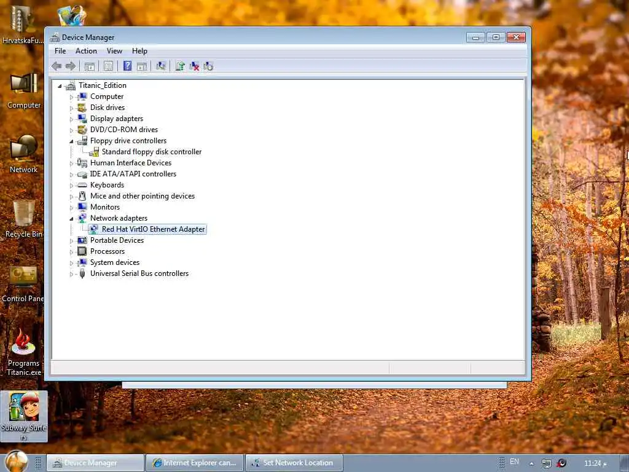Switch to Internet Explorer taskbar button
Screen dimensions: 629x472
tap(195, 463)
